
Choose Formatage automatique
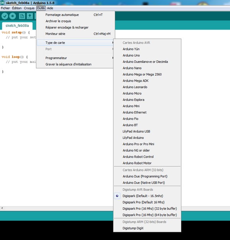(76, 15)
